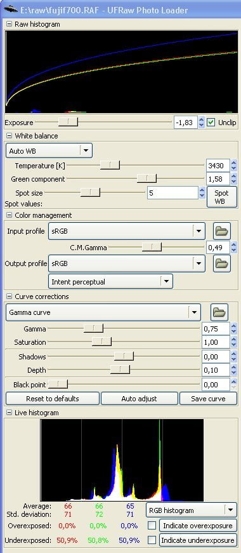Load curve with Gamma curve folder icon
The image size is (241, 553).
pos(219,312)
